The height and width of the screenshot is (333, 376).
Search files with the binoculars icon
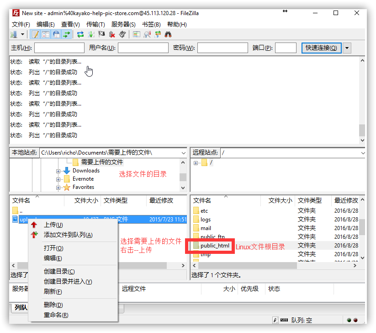168,35
